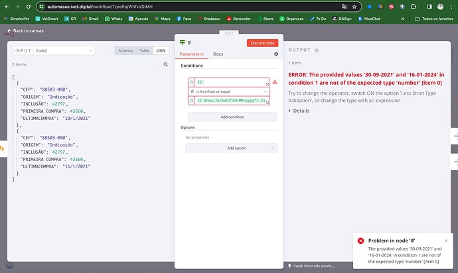Open expression editor for first value field
The width and height of the screenshot is (458, 273).
click(267, 84)
